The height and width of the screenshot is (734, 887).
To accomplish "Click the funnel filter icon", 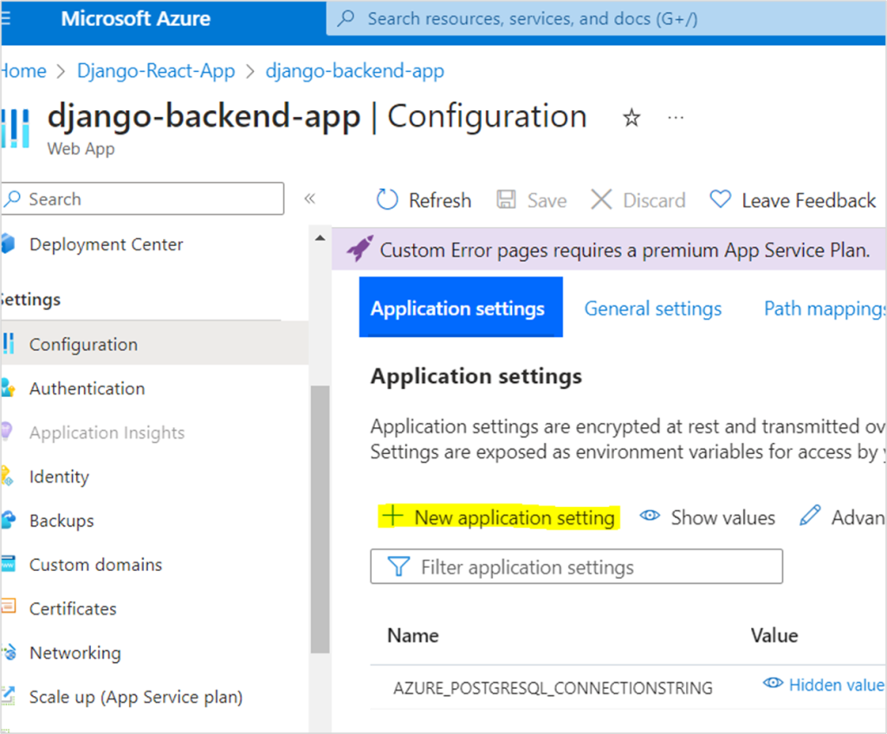I will 398,567.
